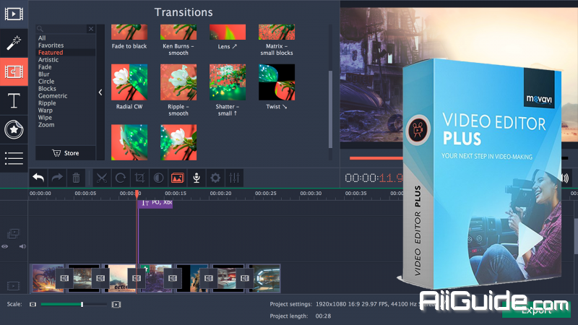The image size is (578, 325).
Task: Select the Transitions tab icon
Action: 14,71
